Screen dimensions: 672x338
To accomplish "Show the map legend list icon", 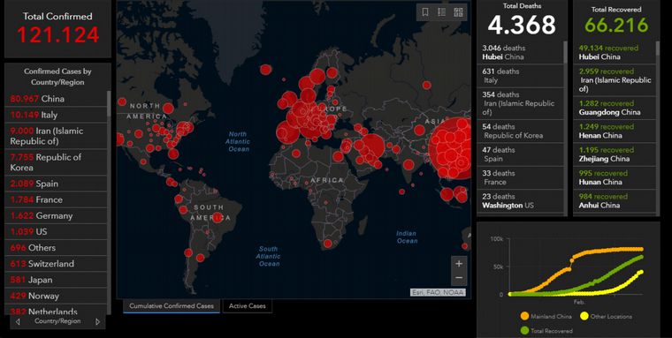I will click(442, 12).
